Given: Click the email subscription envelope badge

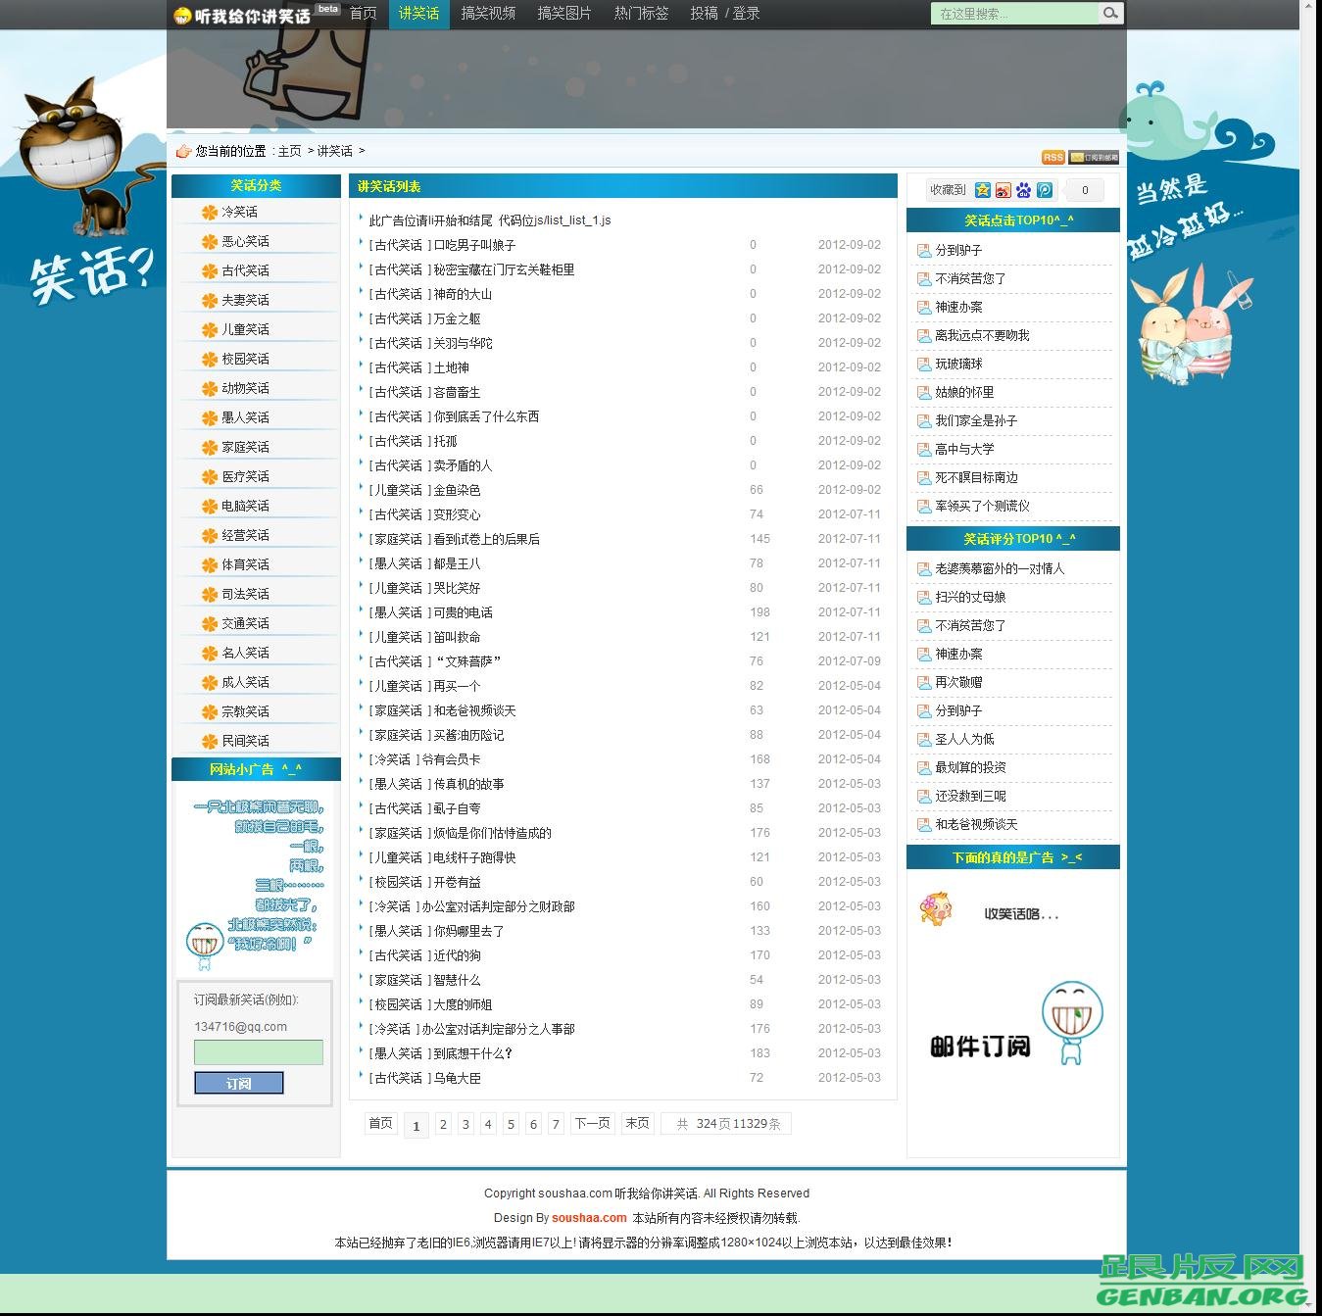Looking at the screenshot, I should pos(1094,157).
